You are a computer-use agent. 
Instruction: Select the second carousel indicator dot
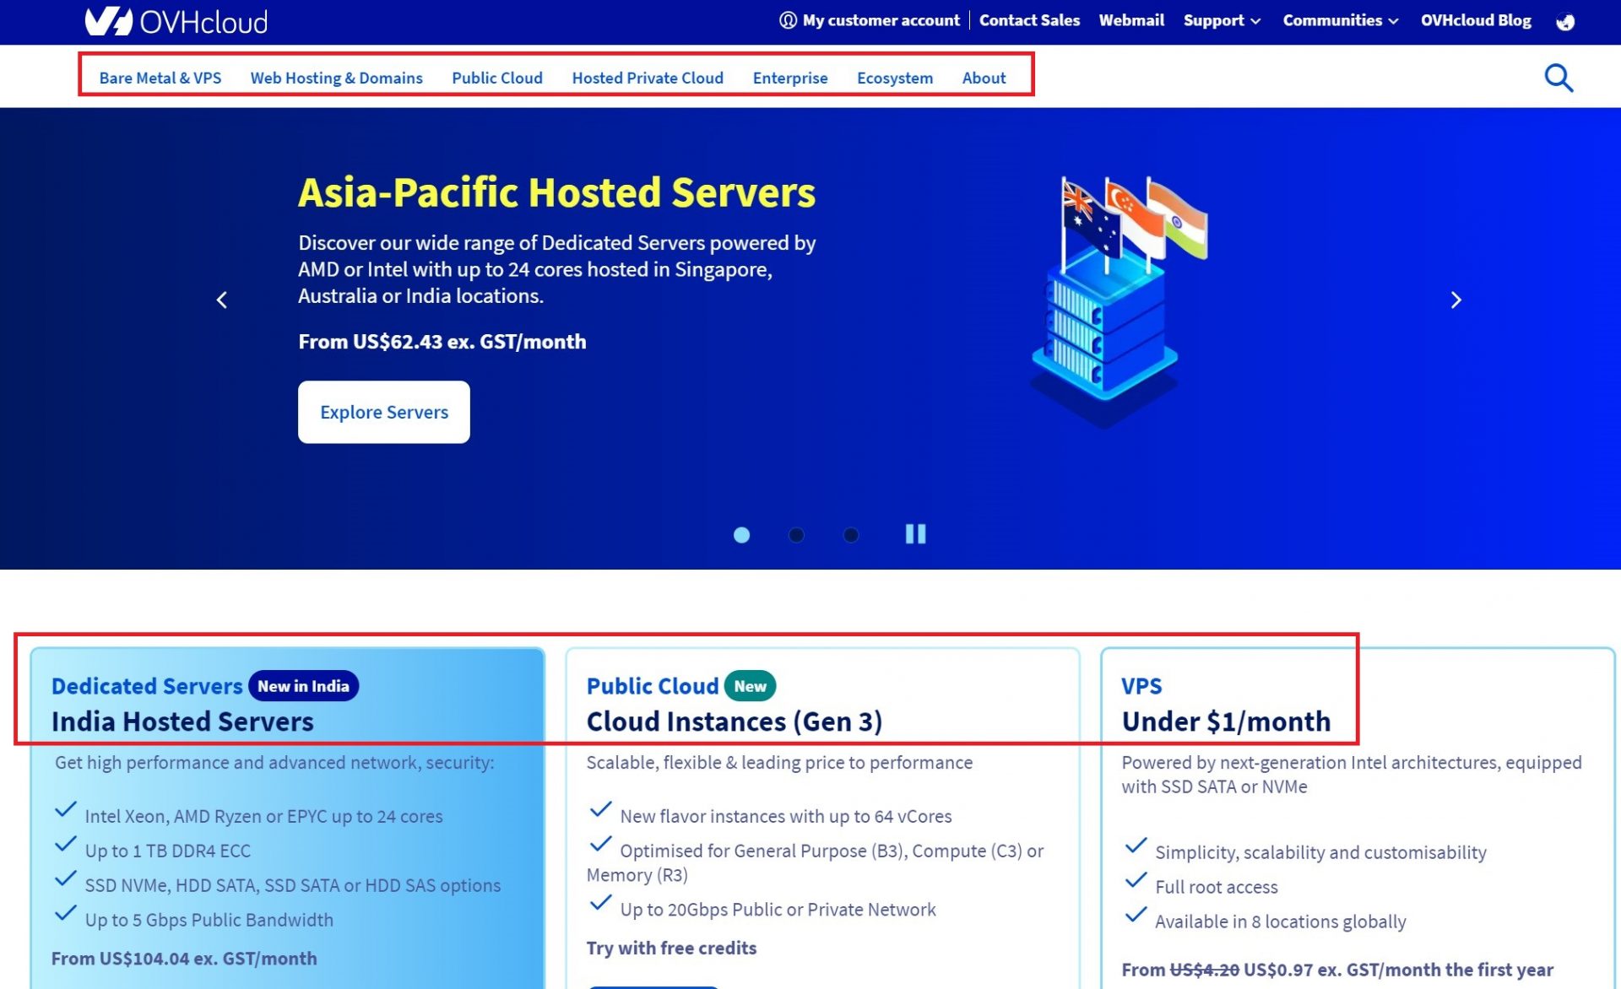795,534
